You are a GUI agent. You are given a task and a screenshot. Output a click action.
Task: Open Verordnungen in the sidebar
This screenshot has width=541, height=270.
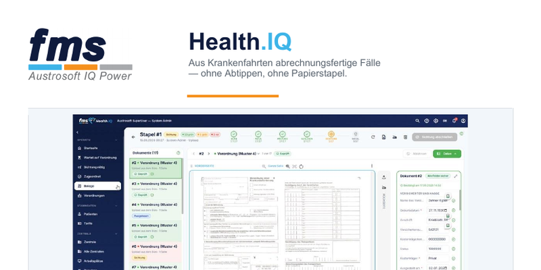(x=97, y=196)
